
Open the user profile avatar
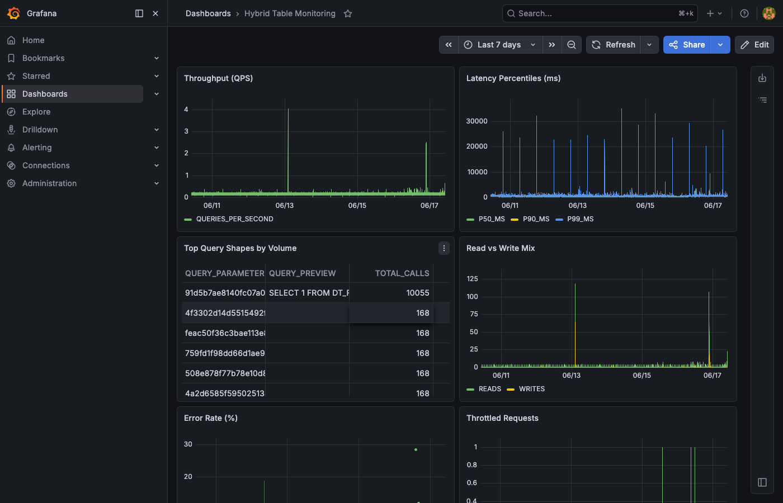(769, 13)
